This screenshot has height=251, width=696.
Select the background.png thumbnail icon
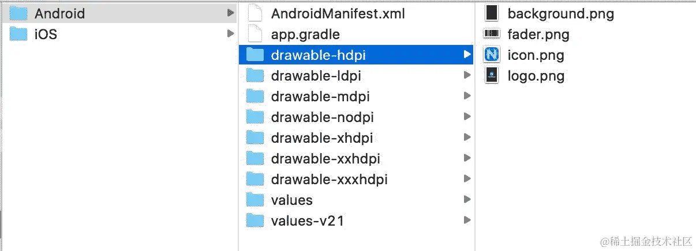[492, 13]
